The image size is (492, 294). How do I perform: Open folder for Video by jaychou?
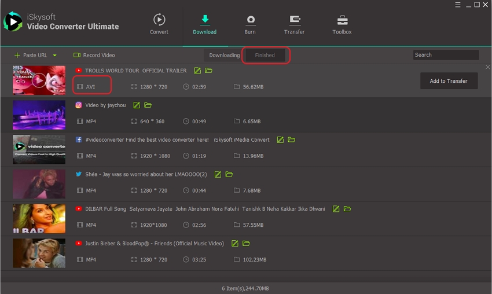[148, 105]
